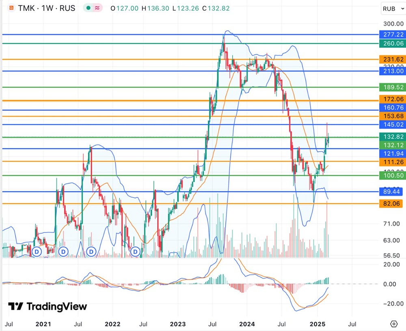The width and height of the screenshot is (406, 331).
Task: Expand the RUB currency dropdown
Action: [x=393, y=9]
